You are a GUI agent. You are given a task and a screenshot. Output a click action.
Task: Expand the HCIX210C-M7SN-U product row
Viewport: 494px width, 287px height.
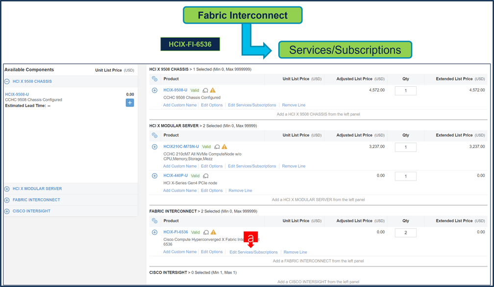tap(155, 147)
